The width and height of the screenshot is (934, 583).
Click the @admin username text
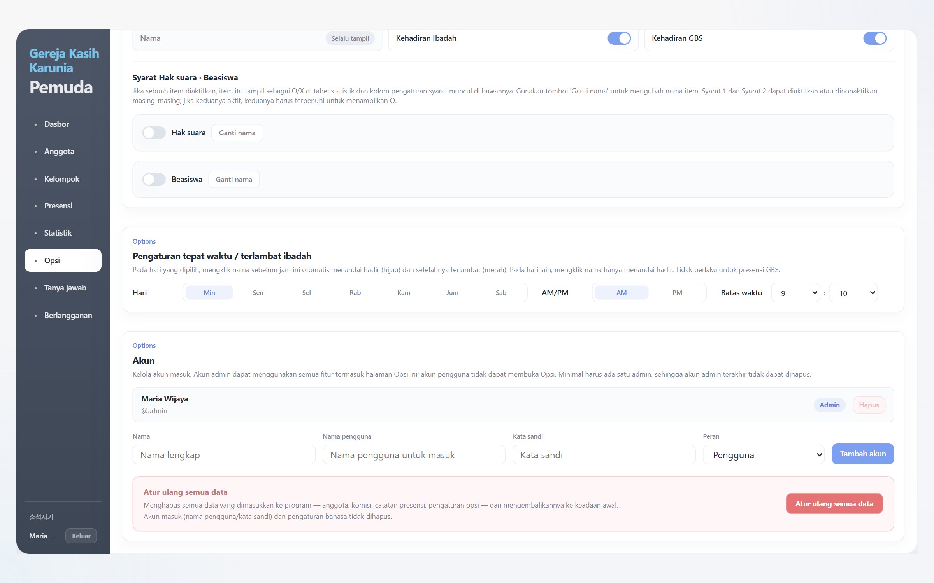pyautogui.click(x=154, y=411)
